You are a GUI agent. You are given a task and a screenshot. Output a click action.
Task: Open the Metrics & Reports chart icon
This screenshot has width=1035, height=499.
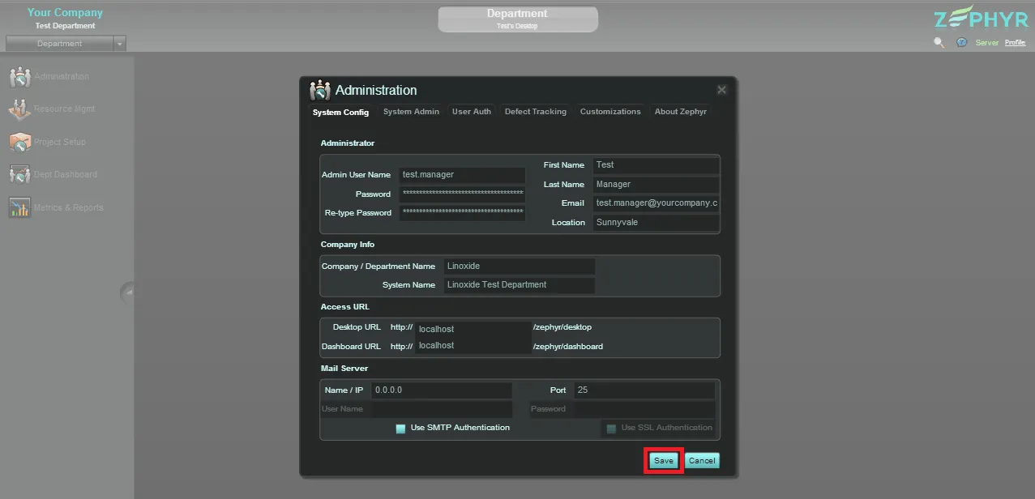19,208
